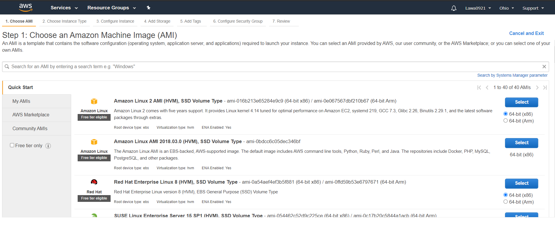This screenshot has height=238, width=555.
Task: Go to last page of AMIs
Action: pos(545,88)
